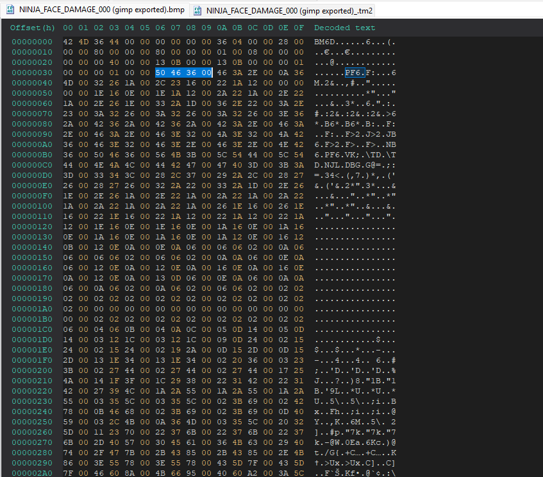Switch to the NINJA_FACE_DAMAGE_000 .bmp tab
Image resolution: width=543 pixels, height=477 pixels.
[x=96, y=10]
